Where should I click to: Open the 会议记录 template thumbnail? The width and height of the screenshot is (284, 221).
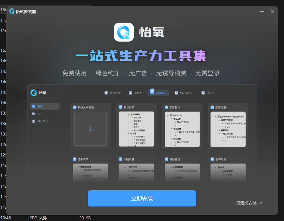coord(136,129)
